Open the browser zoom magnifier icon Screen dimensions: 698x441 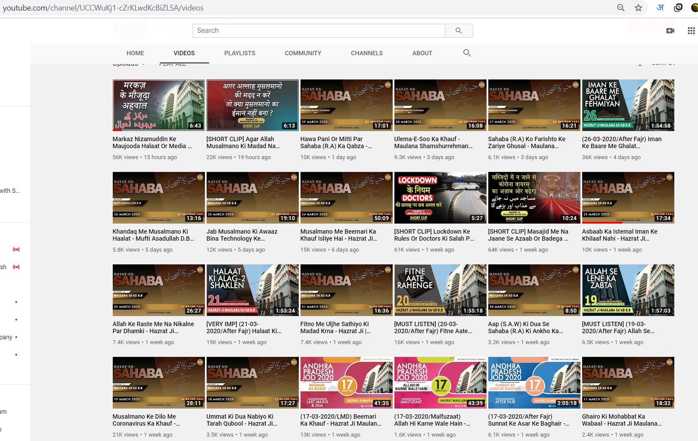[621, 8]
